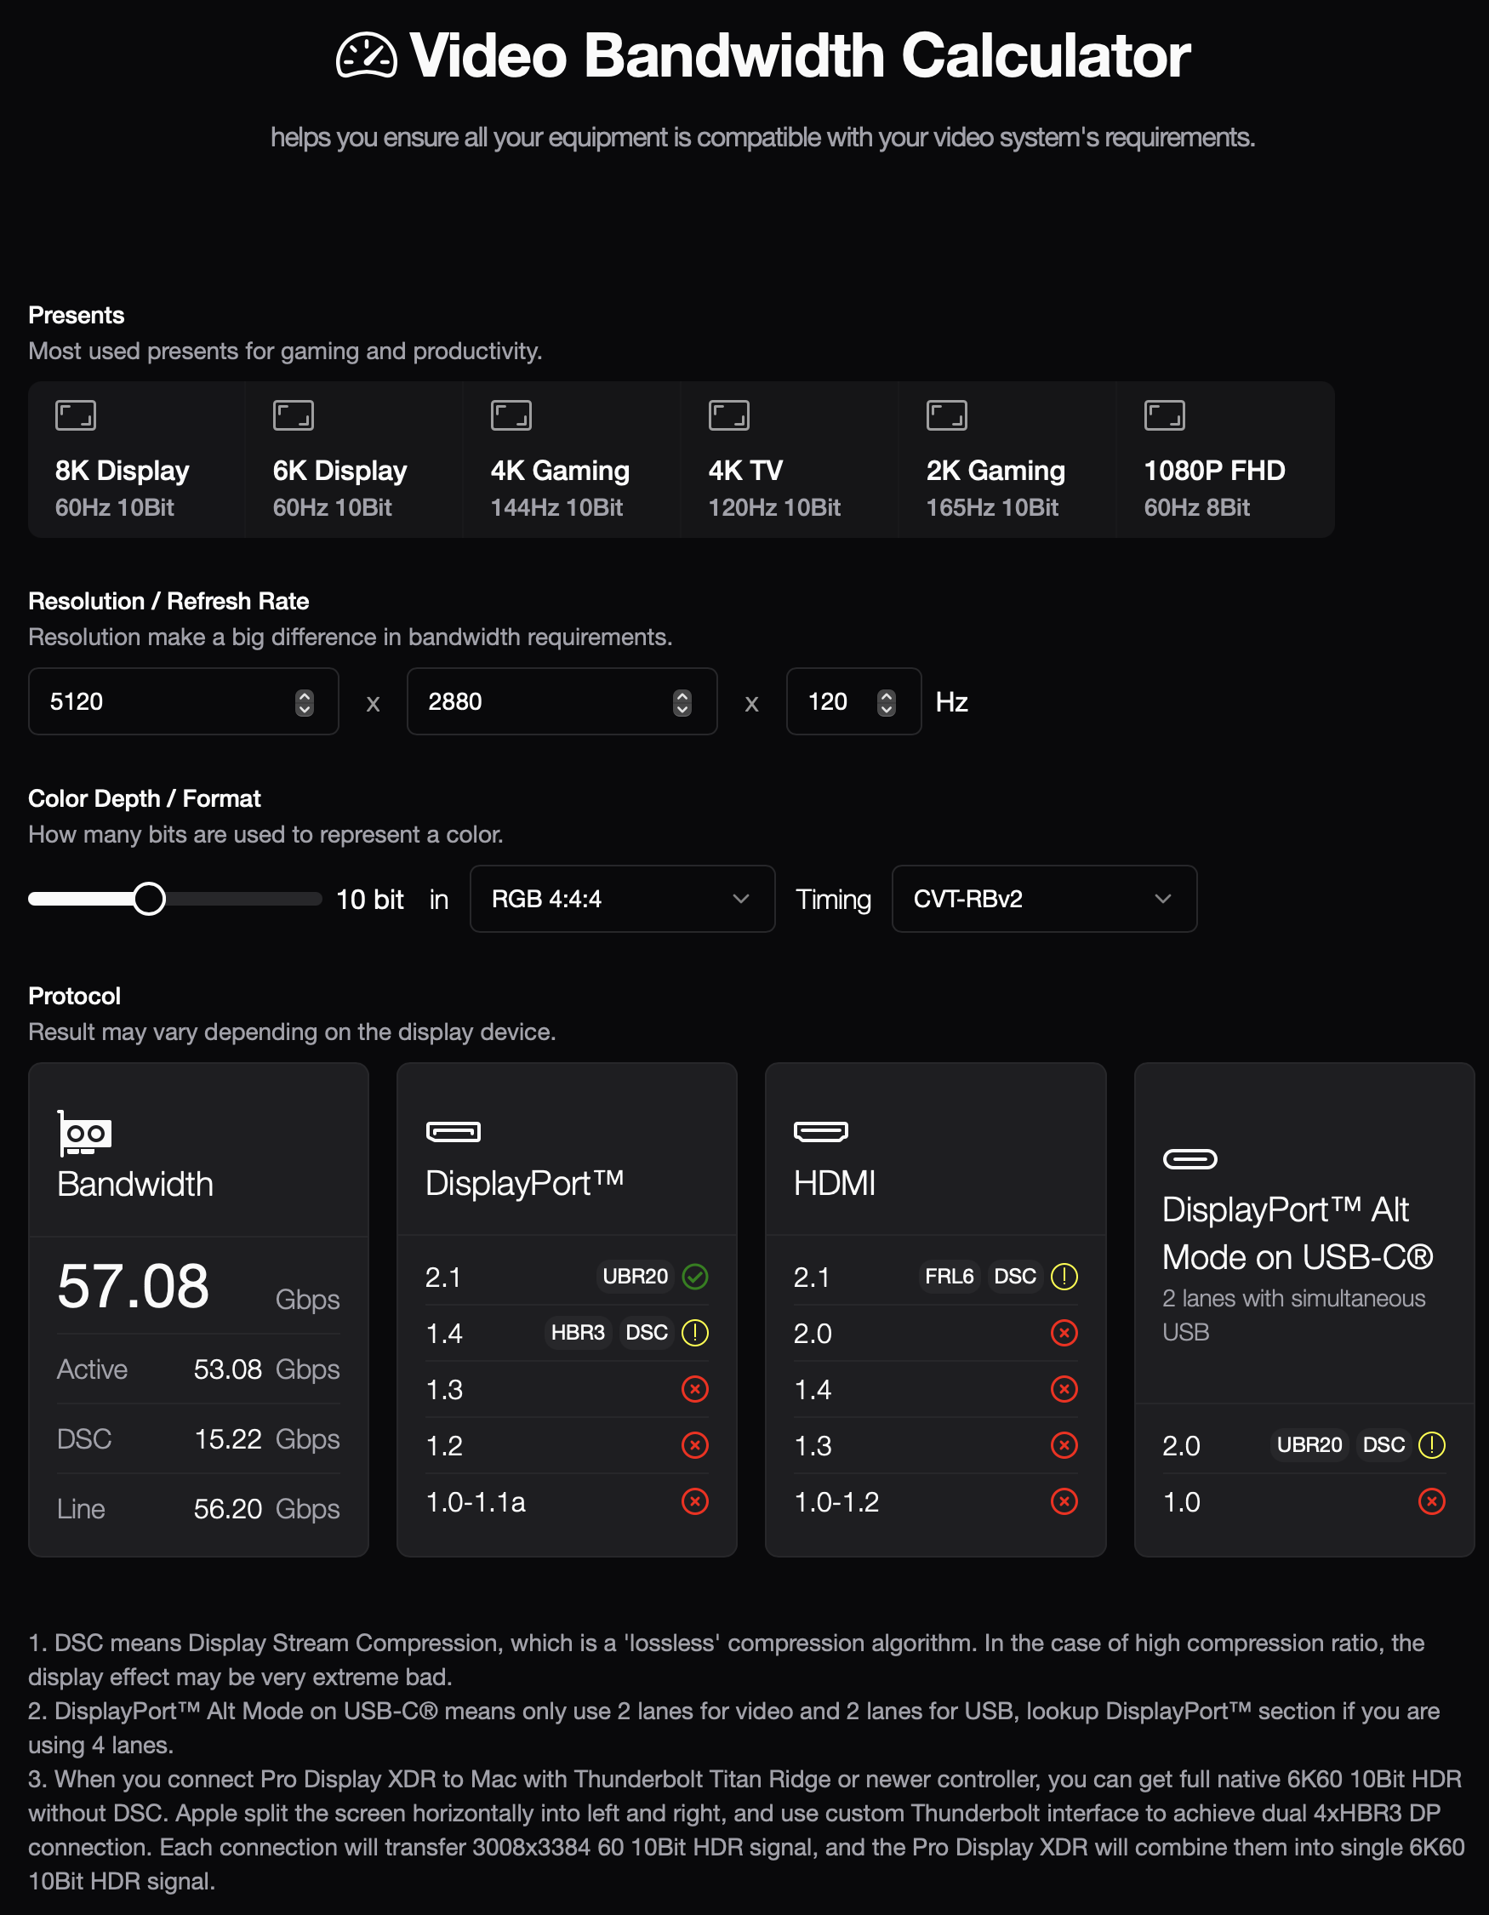Click the red X on HDMI 1.4

tap(1064, 1389)
